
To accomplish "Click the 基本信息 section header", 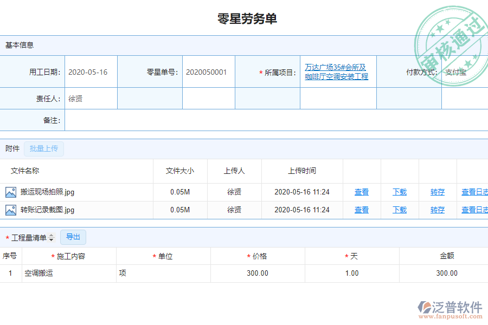I will tap(19, 45).
